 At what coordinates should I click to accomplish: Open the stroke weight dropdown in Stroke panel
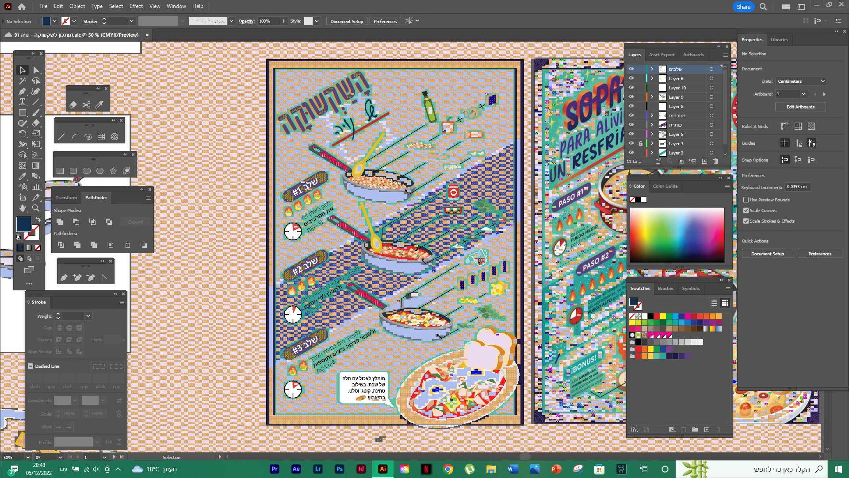(88, 316)
